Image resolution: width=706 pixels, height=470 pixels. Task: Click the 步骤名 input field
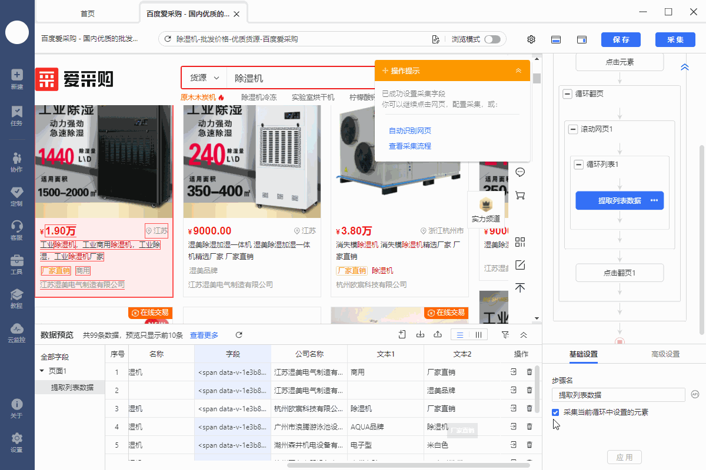[x=618, y=395]
